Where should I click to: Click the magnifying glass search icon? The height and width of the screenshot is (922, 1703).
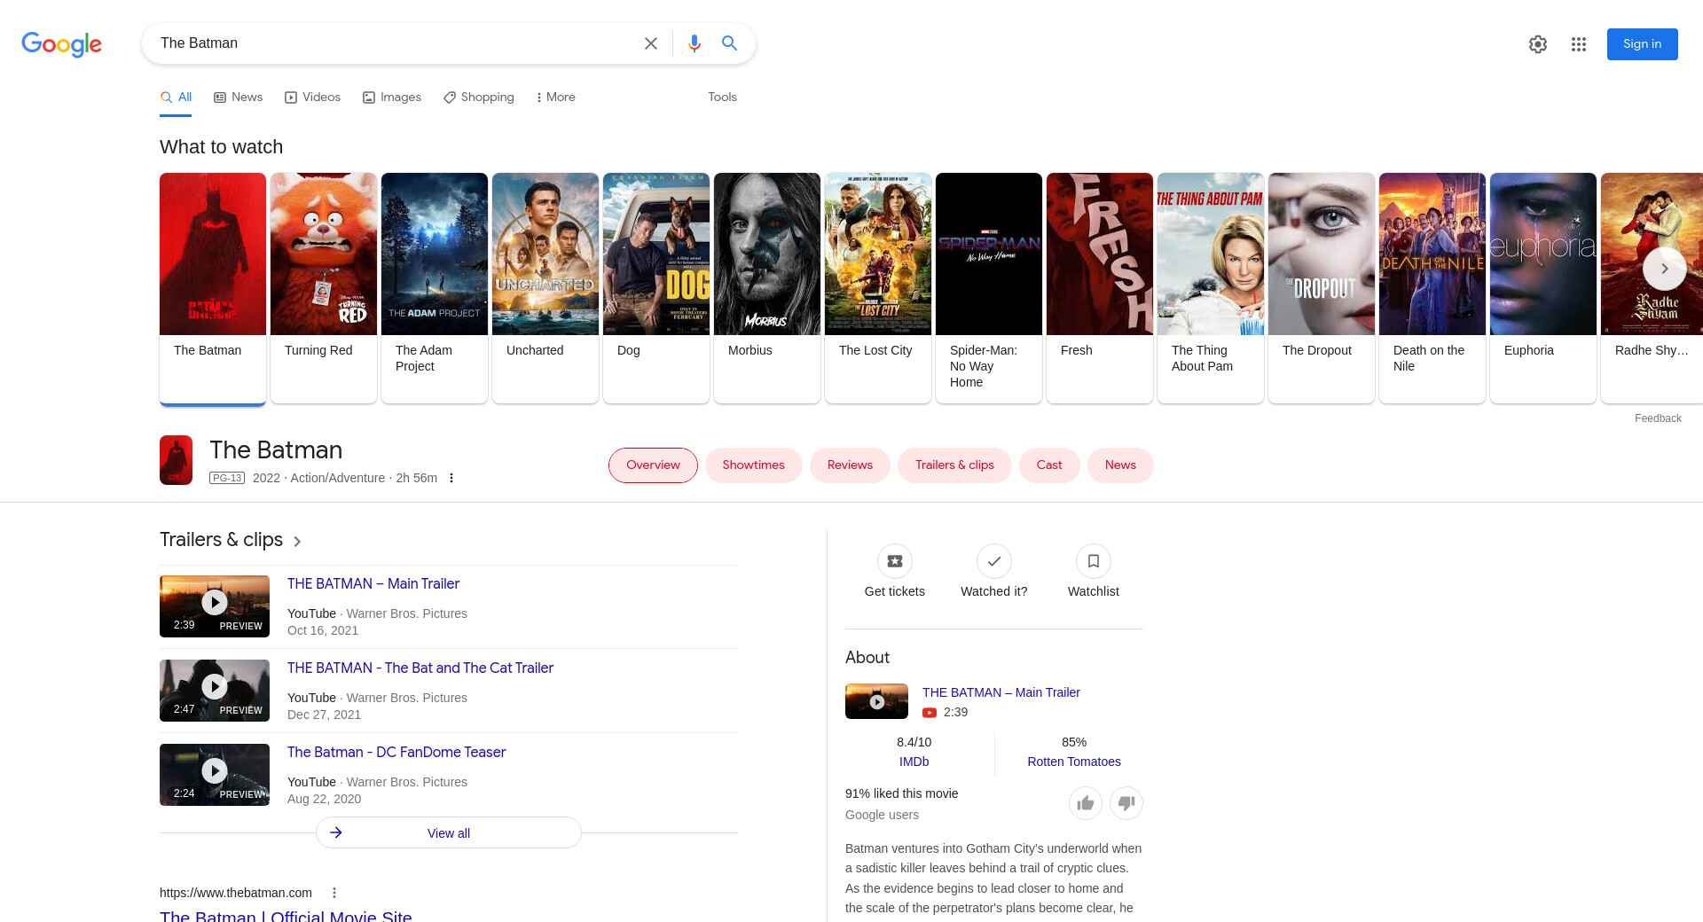(x=729, y=43)
